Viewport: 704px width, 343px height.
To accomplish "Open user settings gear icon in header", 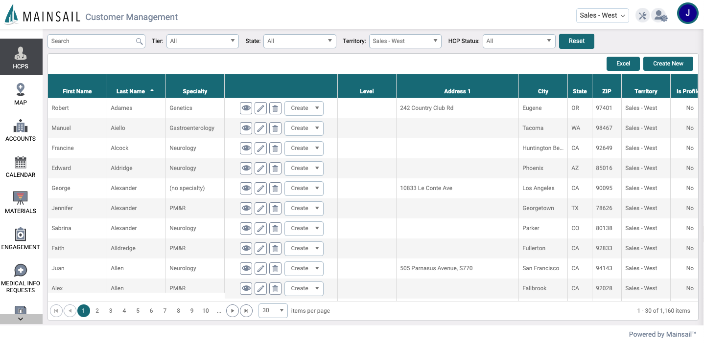I will click(x=660, y=16).
